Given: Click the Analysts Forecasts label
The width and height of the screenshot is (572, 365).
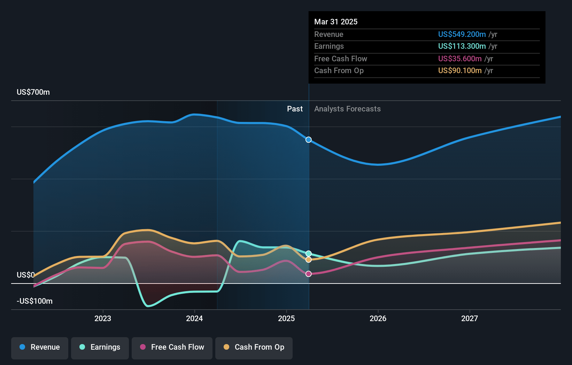Looking at the screenshot, I should (x=347, y=109).
